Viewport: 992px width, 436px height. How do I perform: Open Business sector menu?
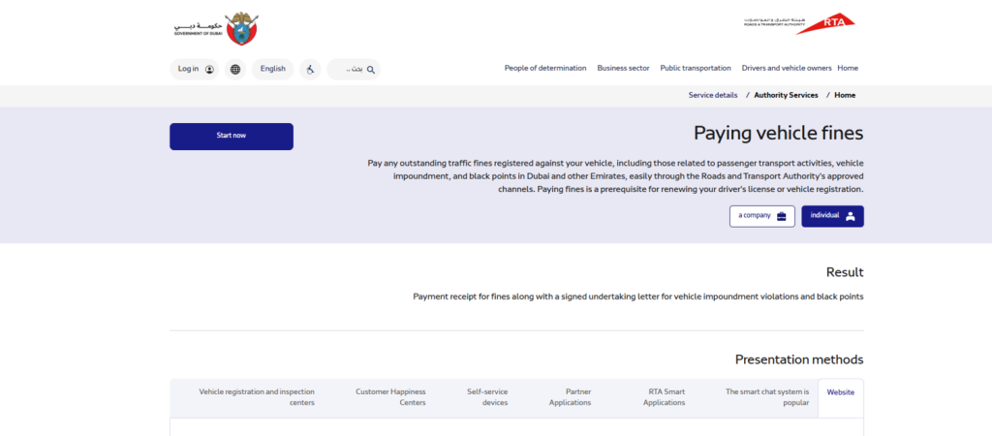[x=623, y=69]
